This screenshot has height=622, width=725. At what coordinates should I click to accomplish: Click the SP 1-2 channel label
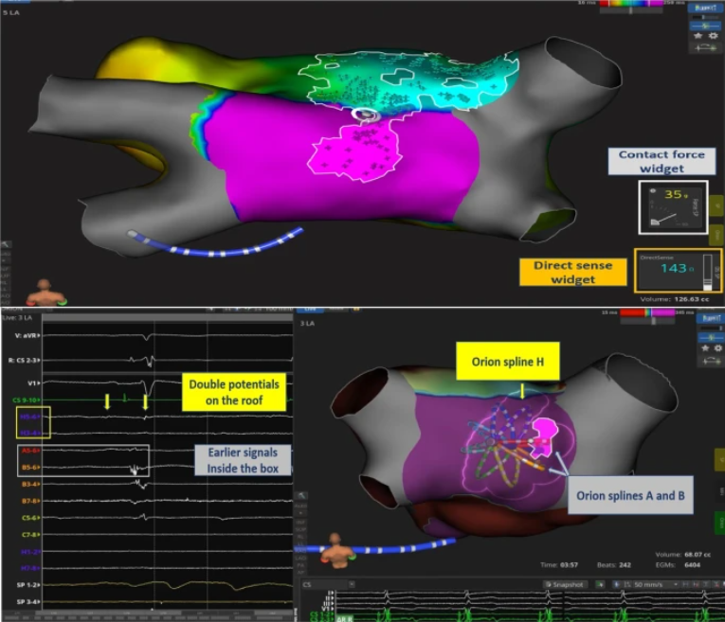pos(28,585)
